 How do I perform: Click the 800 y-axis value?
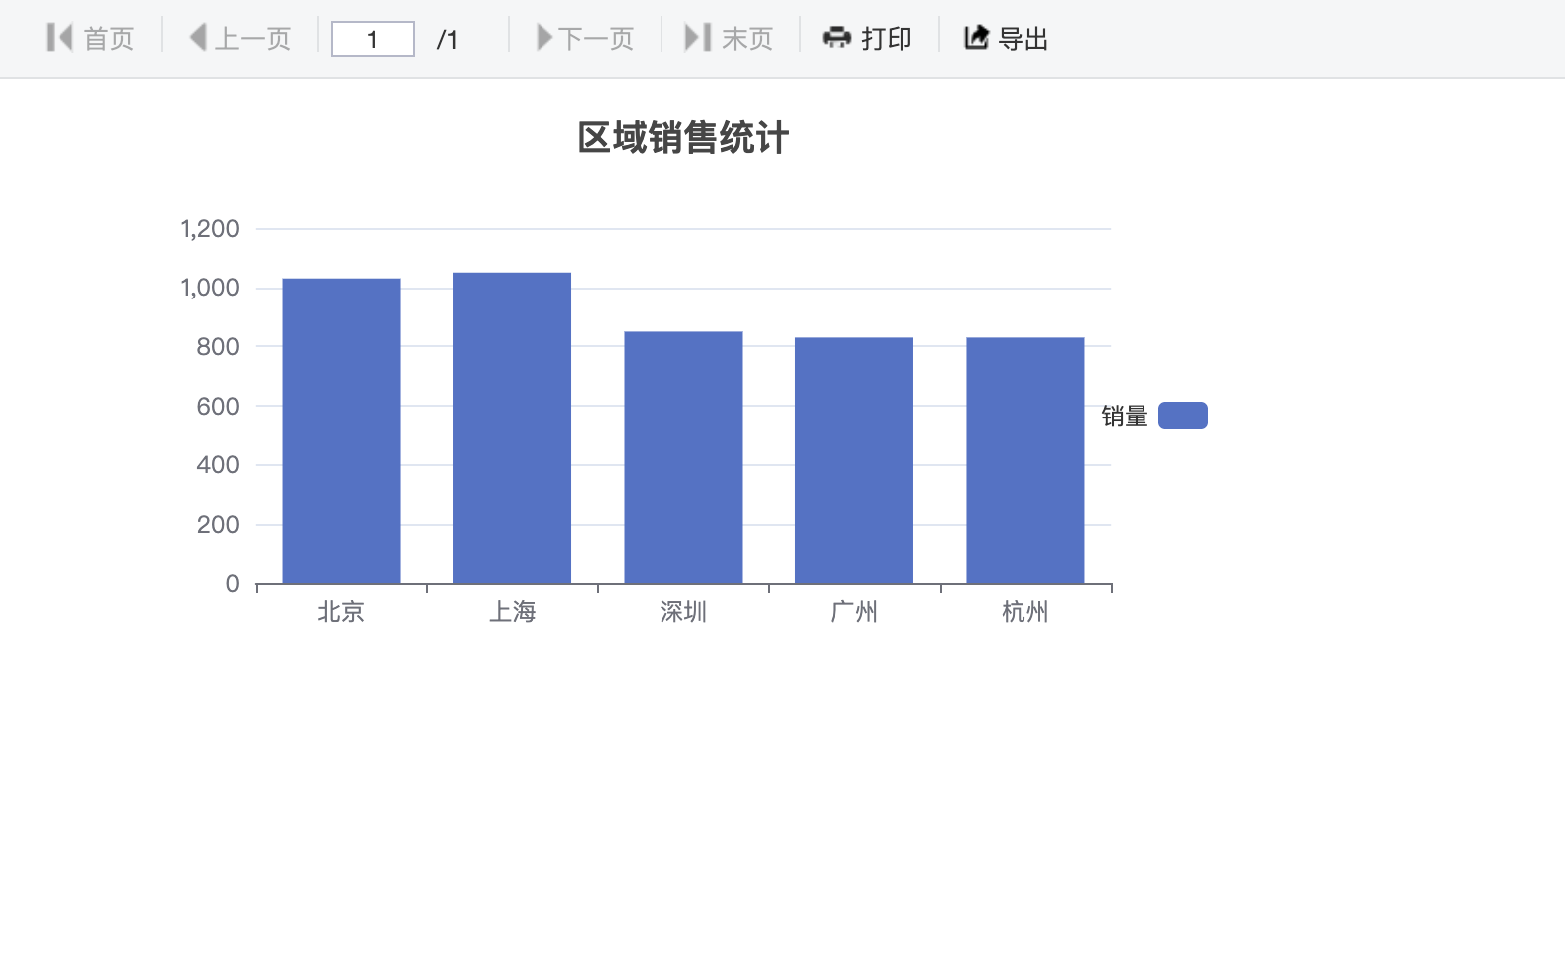coord(218,347)
